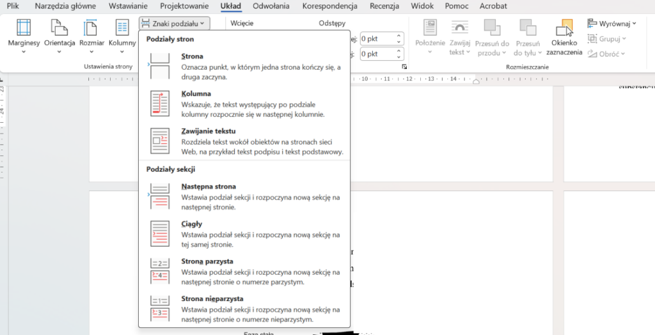This screenshot has height=335, width=655.
Task: Open the Zawijaj tekst wrap menu
Action: [x=459, y=36]
